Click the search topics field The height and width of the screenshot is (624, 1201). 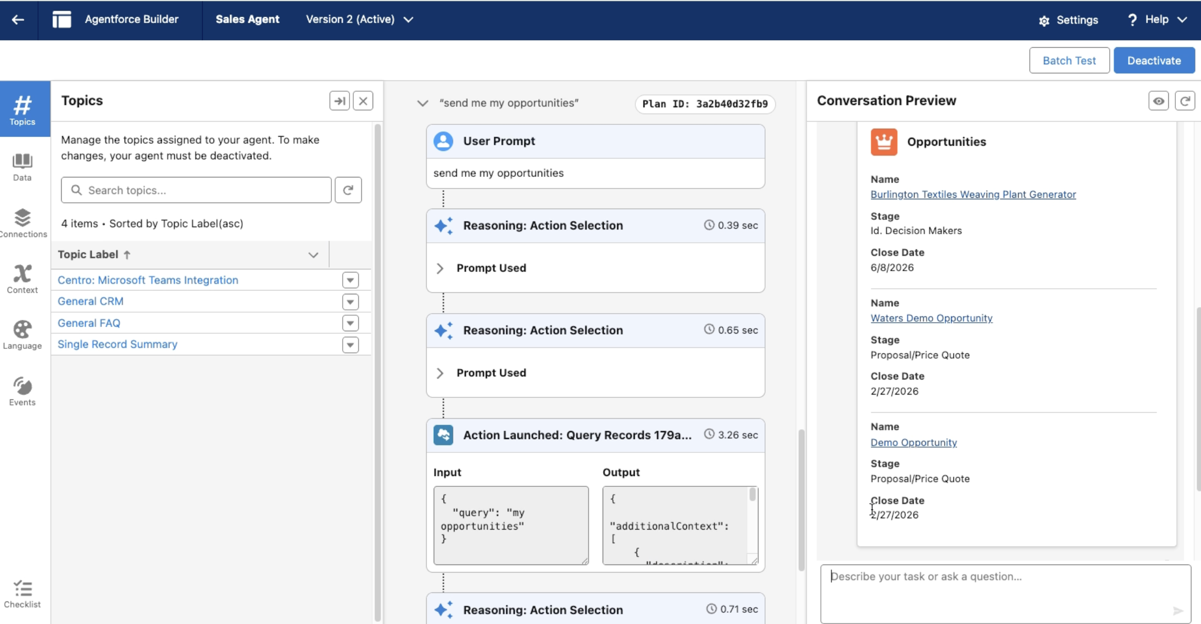click(x=196, y=190)
